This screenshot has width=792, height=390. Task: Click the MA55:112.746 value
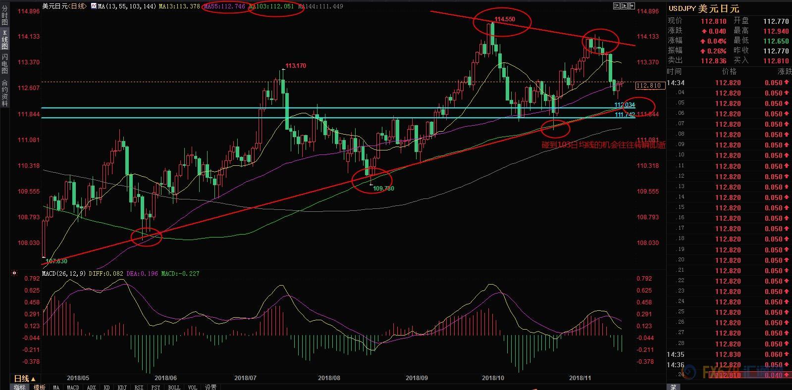pos(224,6)
